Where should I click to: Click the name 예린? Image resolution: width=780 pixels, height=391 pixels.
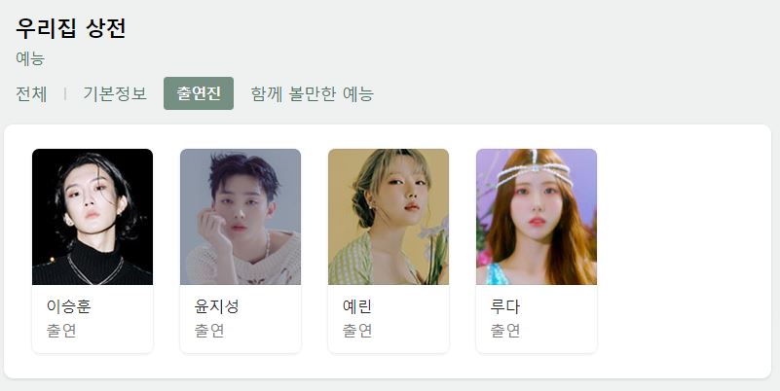coord(357,306)
